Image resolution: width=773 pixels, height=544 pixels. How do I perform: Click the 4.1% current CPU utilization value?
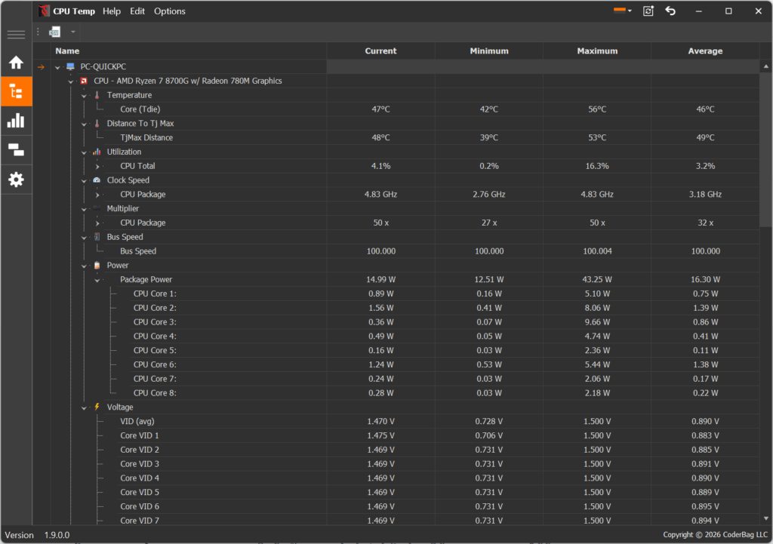point(380,166)
